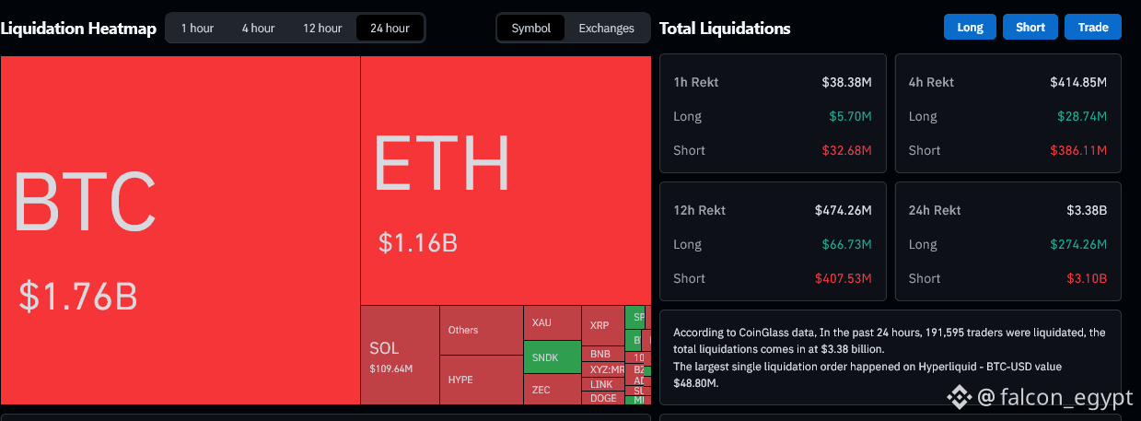Viewport: 1141px width, 421px height.
Task: Click the HYPE heatmap tile
Action: [x=481, y=380]
